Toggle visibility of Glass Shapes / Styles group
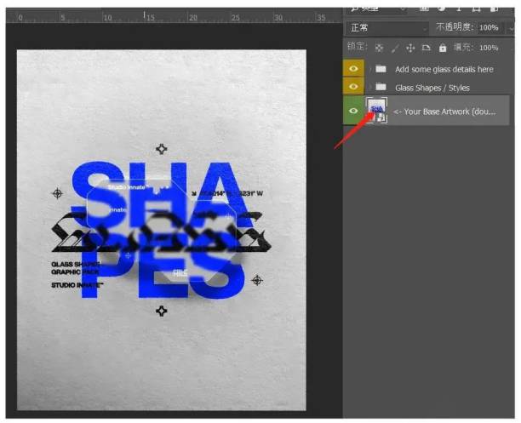Screen dimensions: 521x423 pyautogui.click(x=354, y=88)
